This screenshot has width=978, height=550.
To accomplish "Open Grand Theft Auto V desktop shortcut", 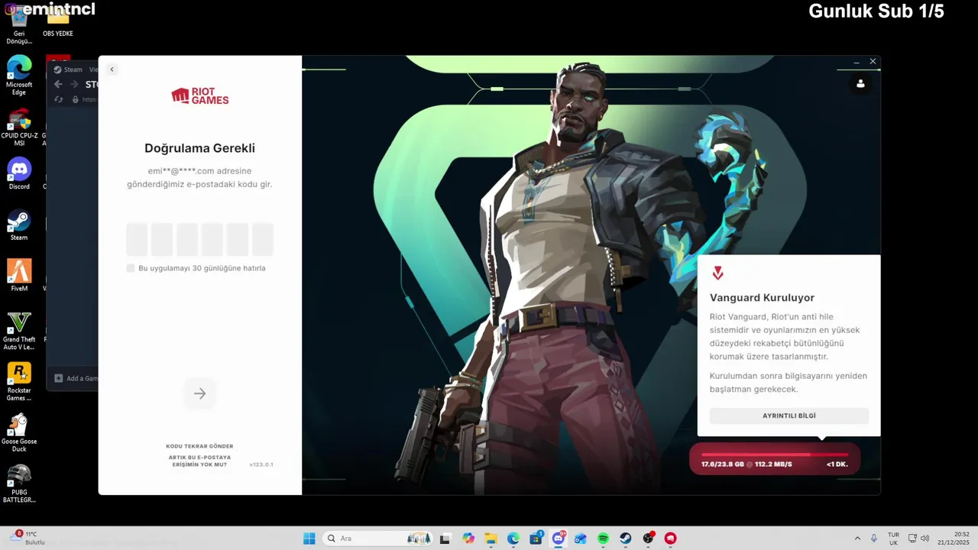I will point(19,330).
